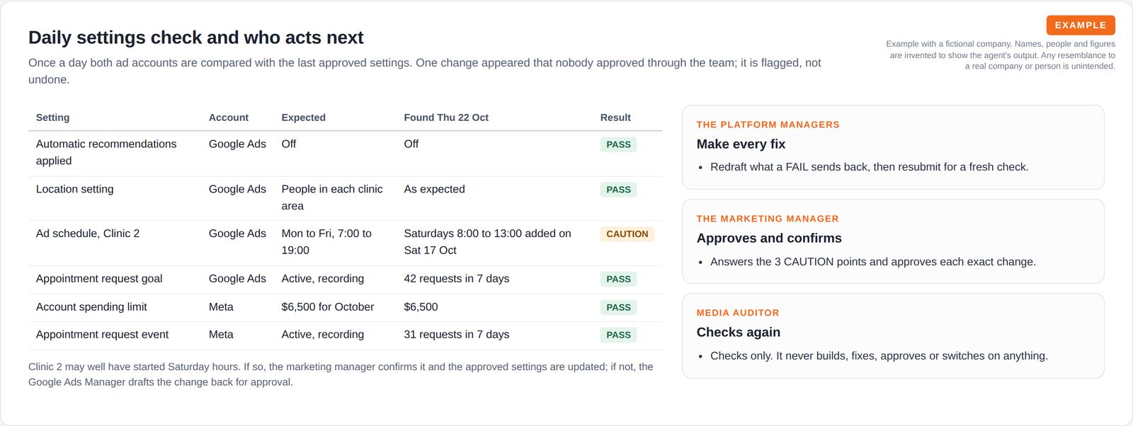Click the orange EXAMPLE badge
Image resolution: width=1133 pixels, height=426 pixels.
coord(1081,25)
